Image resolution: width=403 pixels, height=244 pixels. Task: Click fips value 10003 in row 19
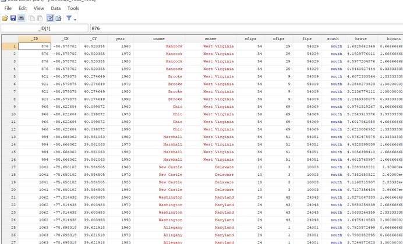(313, 182)
